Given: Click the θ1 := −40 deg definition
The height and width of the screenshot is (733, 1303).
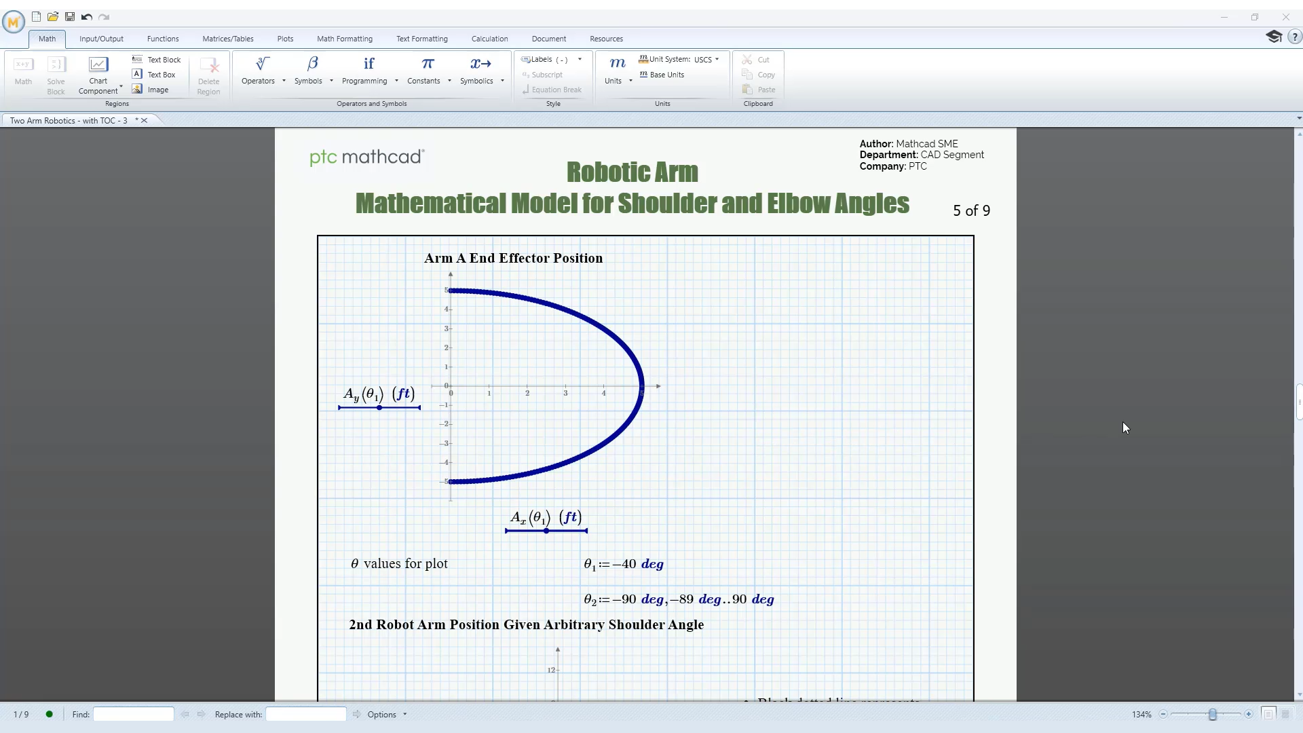Looking at the screenshot, I should pos(624,565).
